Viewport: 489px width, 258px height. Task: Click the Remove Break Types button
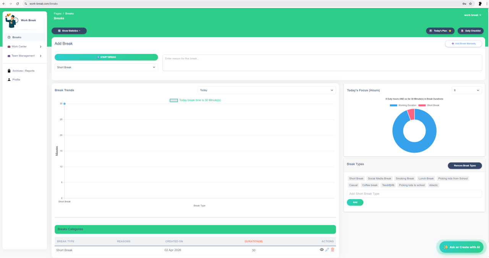pos(465,166)
